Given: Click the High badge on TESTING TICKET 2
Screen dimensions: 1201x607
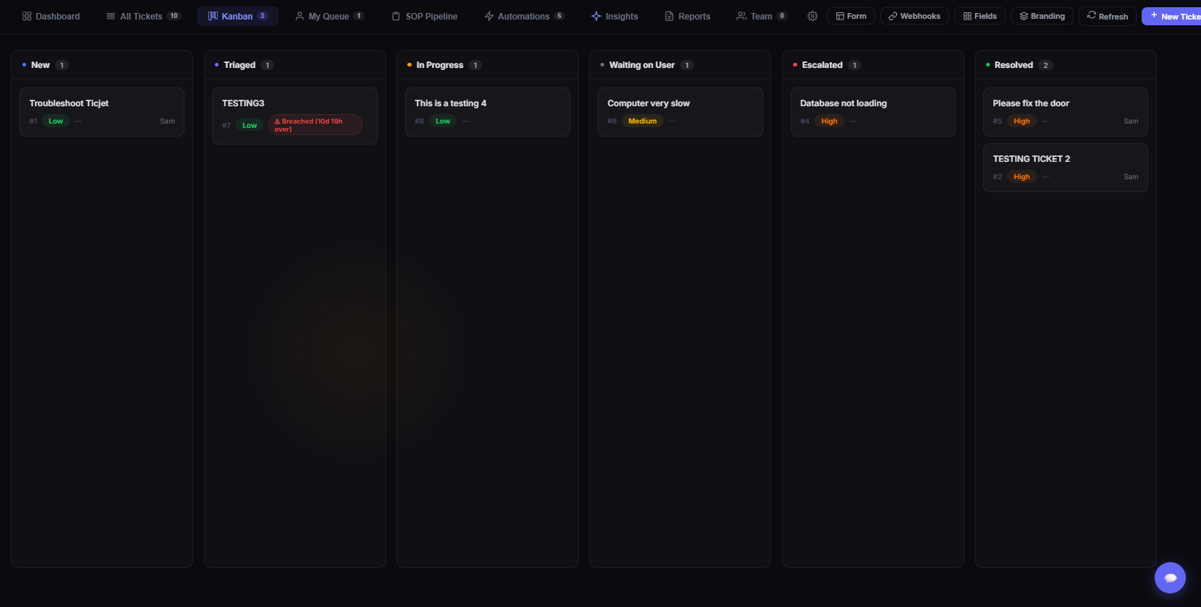Looking at the screenshot, I should click(x=1022, y=177).
